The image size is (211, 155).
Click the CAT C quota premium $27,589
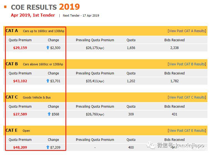click(20, 114)
